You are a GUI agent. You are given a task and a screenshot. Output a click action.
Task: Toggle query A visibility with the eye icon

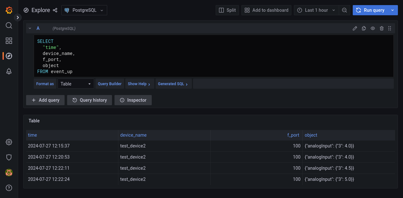pos(373,28)
